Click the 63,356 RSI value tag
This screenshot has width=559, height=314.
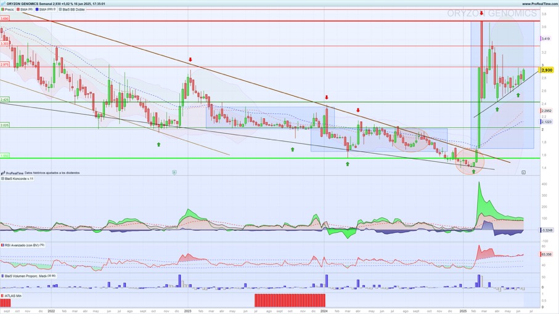[x=547, y=254]
